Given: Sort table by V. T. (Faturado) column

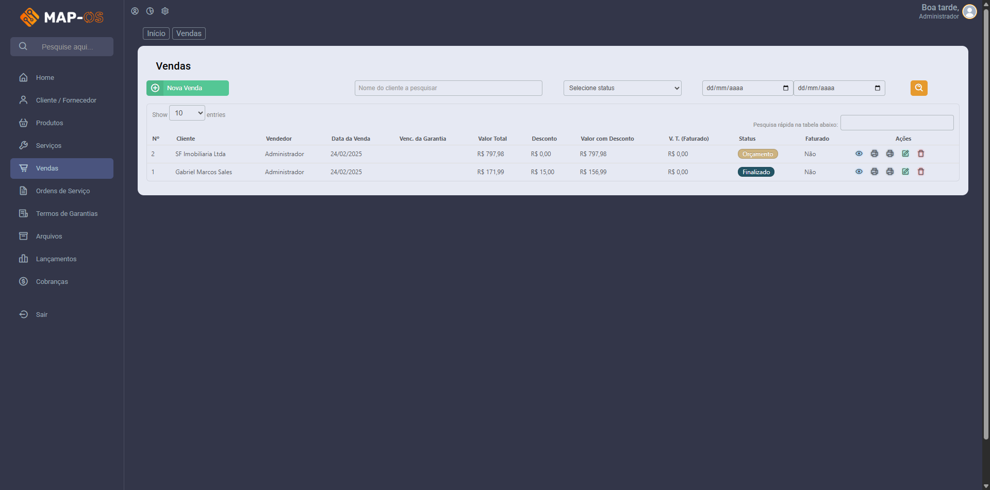Looking at the screenshot, I should 689,139.
